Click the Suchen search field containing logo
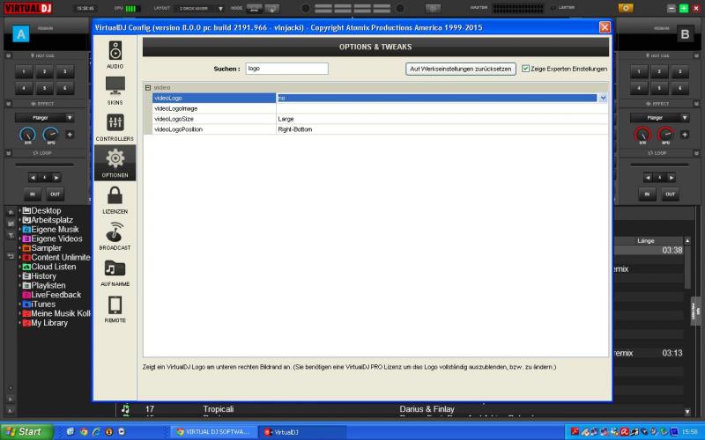Image resolution: width=705 pixels, height=440 pixels. [287, 69]
